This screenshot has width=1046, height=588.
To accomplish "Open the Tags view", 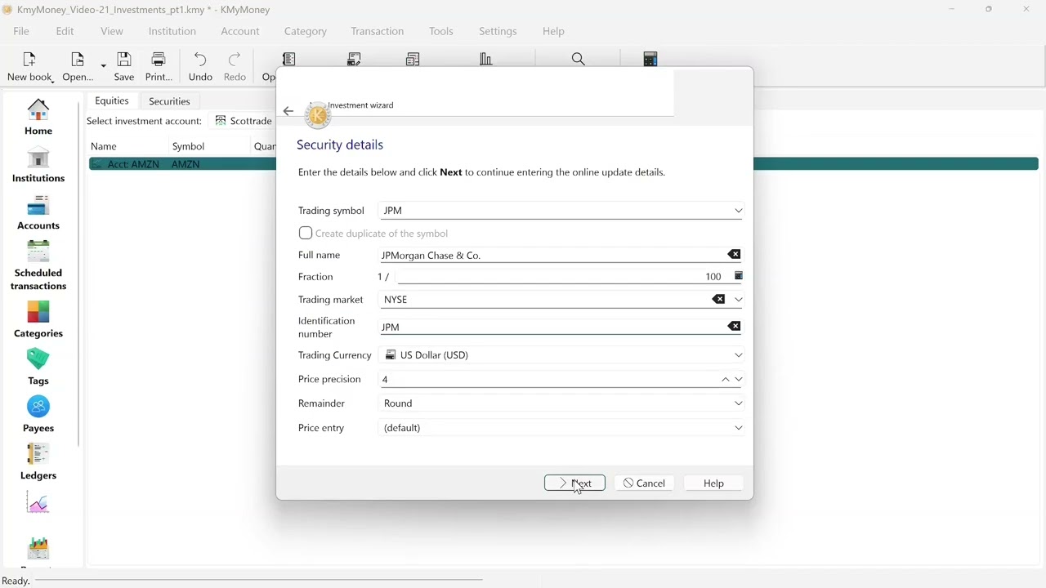I will point(38,367).
